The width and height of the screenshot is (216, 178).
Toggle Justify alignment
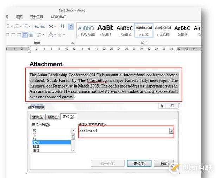coord(25,34)
